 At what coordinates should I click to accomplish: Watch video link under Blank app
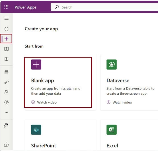click(x=47, y=102)
